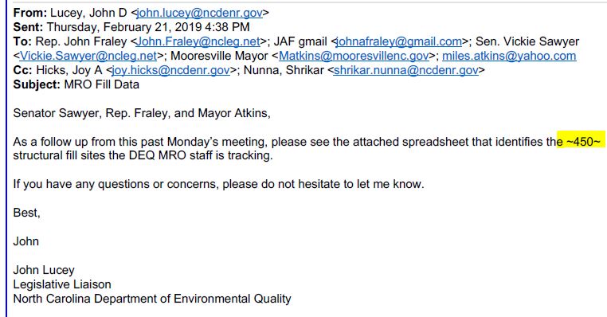Viewport: 607px width, 317px height.
Task: Select the Vickie.Sawyer@ncleg.net email link
Action: click(88, 56)
